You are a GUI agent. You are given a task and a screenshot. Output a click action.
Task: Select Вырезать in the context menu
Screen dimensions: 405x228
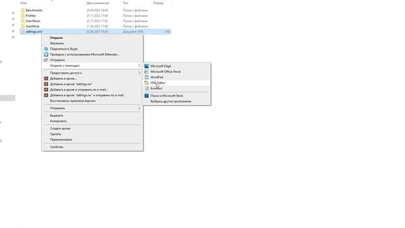pos(56,115)
